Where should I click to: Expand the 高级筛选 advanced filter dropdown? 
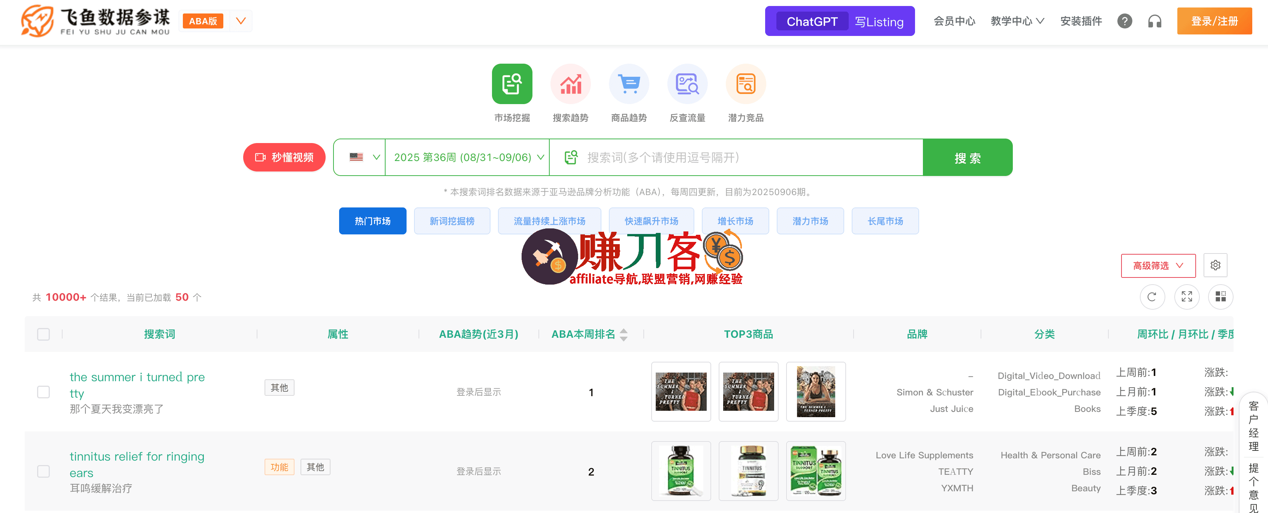coord(1158,265)
